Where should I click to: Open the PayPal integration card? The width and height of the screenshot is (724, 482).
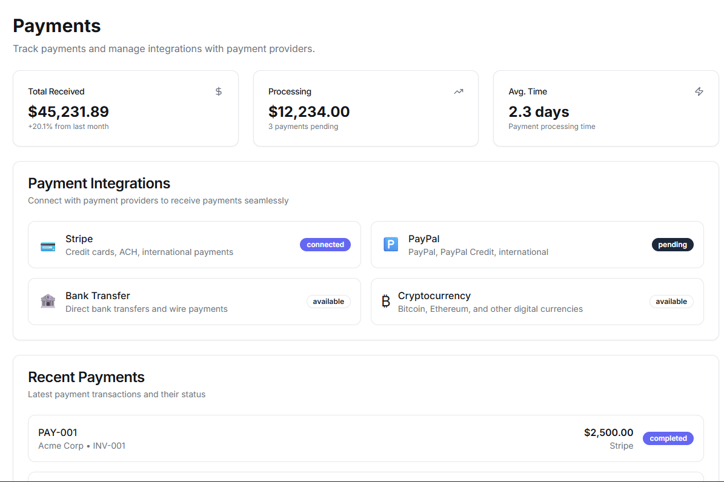coord(537,245)
